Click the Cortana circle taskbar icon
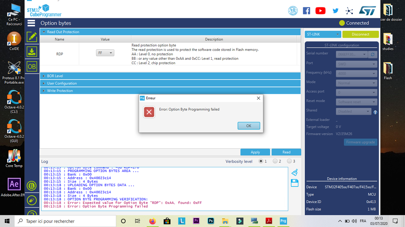The width and height of the screenshot is (405, 227). click(123, 221)
